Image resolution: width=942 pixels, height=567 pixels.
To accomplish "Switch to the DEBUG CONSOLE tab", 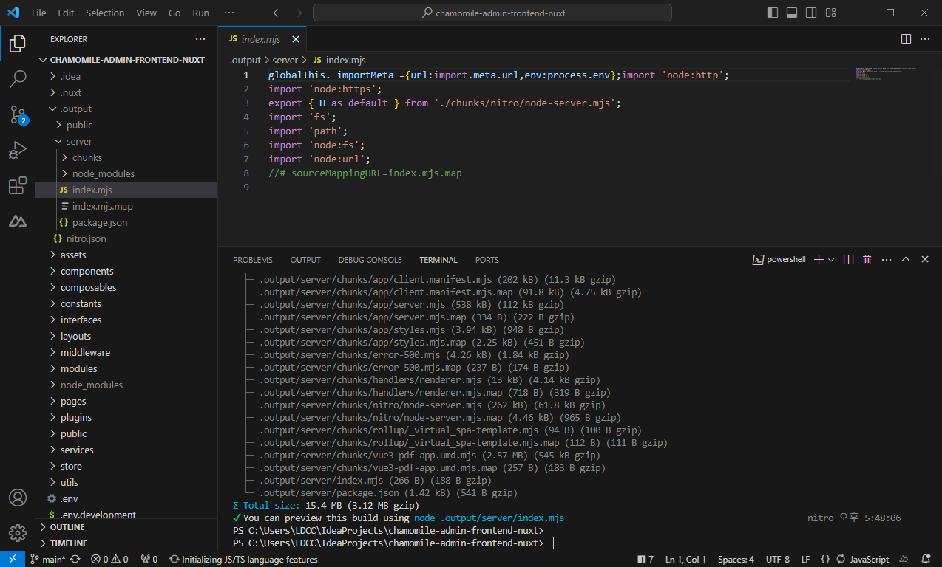I will (370, 260).
